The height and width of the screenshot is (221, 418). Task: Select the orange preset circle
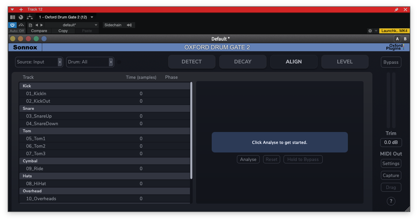pos(21,39)
